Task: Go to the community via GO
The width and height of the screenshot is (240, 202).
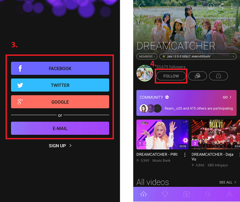Action: pyautogui.click(x=227, y=97)
